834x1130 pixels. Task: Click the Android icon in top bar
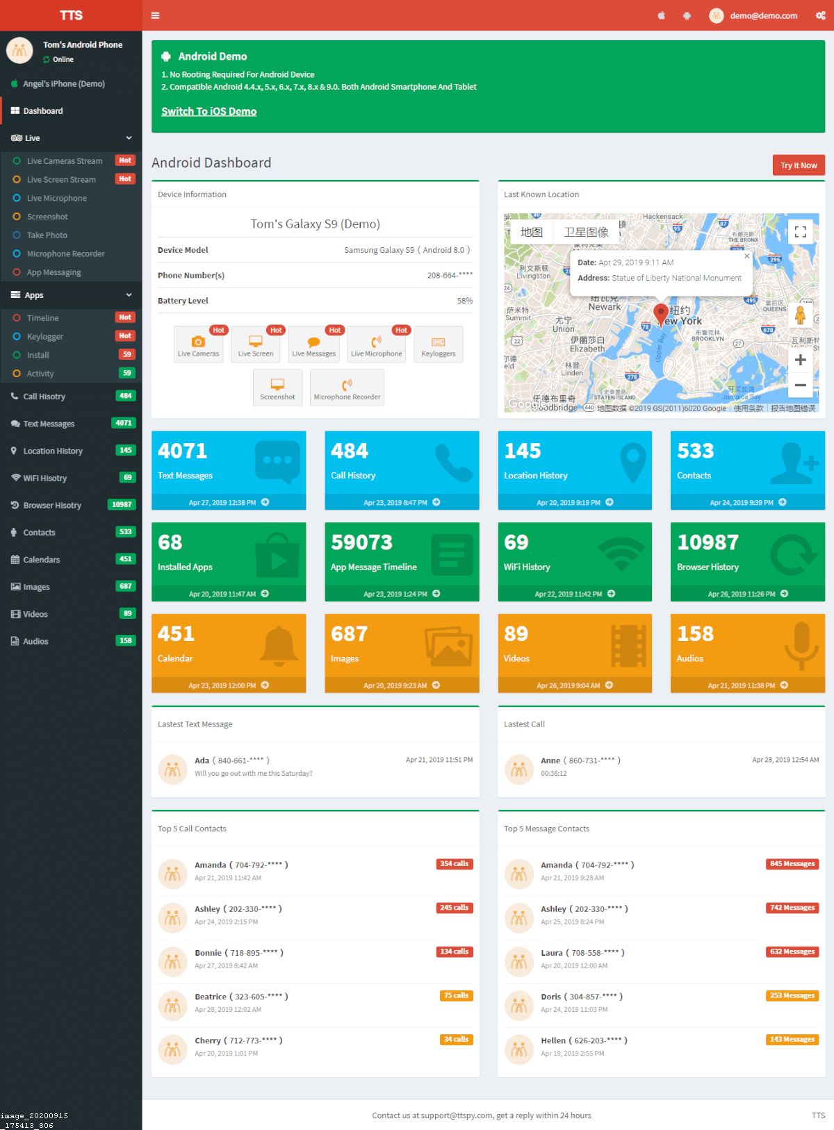pos(687,15)
